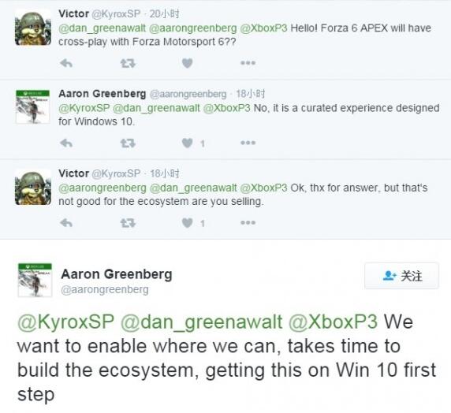This screenshot has width=451, height=413.
Task: Reply to Victor's Forza 6 APEX question tweet
Action: (66, 63)
